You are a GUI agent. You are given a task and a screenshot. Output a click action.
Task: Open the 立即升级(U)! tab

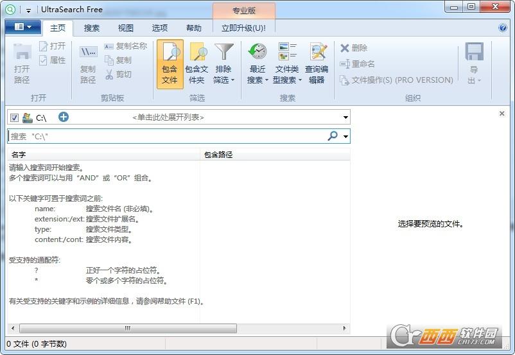(244, 28)
